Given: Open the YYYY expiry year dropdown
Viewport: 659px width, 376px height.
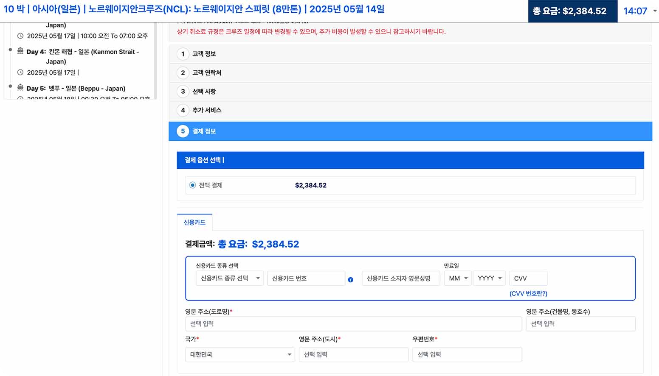Looking at the screenshot, I should (x=489, y=278).
